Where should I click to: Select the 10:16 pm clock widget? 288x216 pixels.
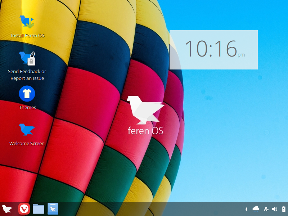[213, 50]
